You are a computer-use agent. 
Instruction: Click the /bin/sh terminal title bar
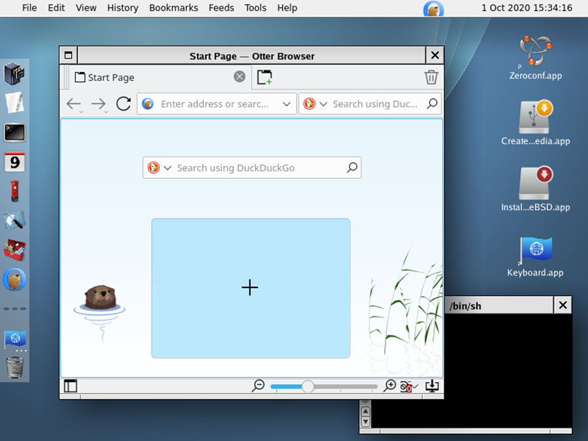coord(499,305)
